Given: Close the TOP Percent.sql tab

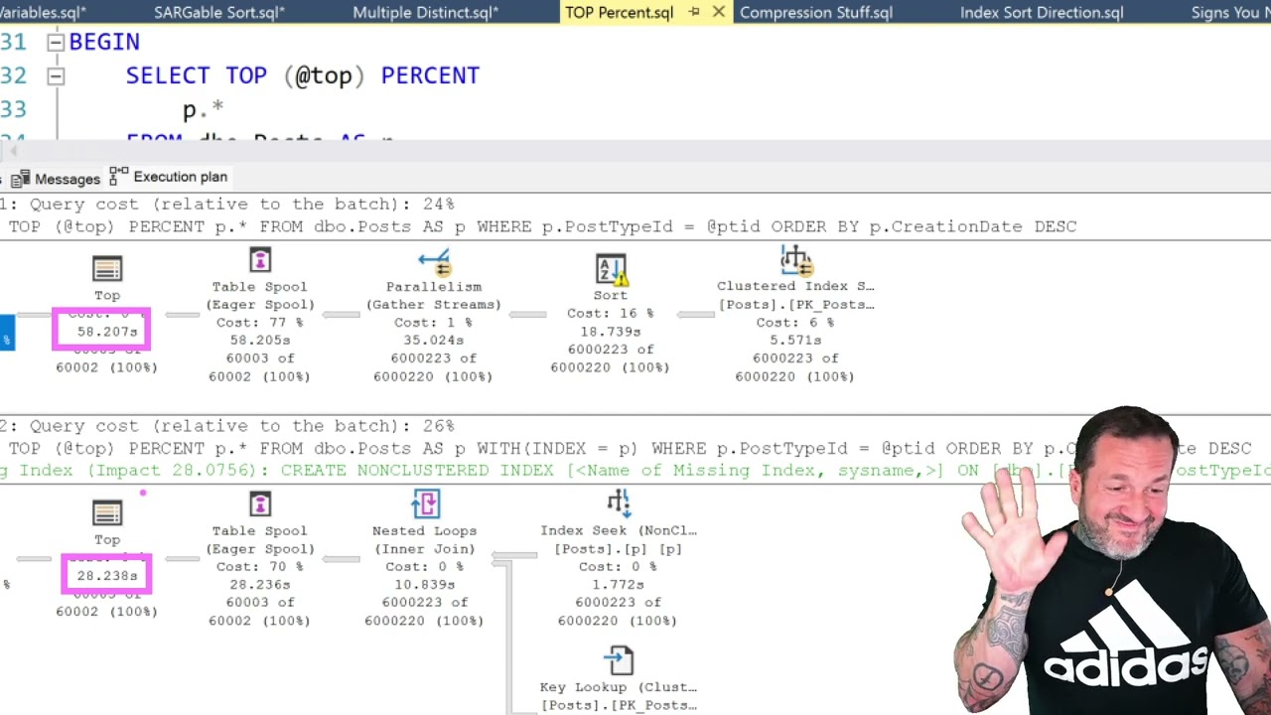Looking at the screenshot, I should (718, 12).
